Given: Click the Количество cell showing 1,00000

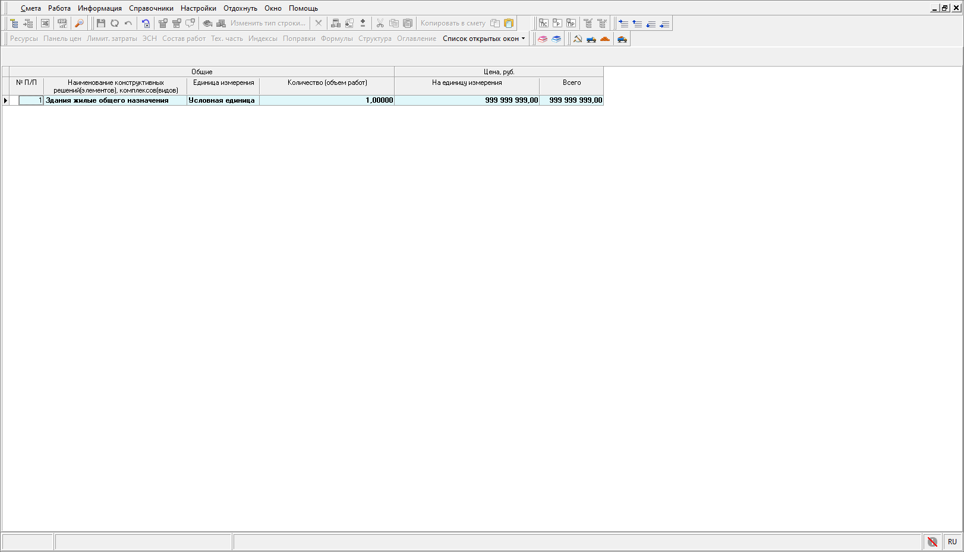Looking at the screenshot, I should click(x=327, y=100).
